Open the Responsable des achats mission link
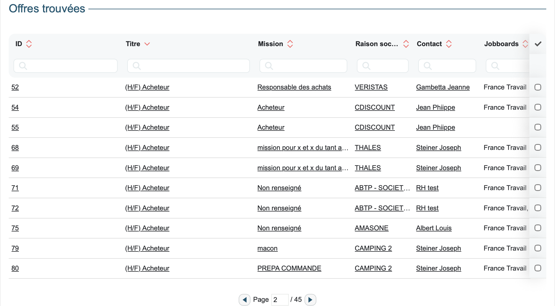This screenshot has width=555, height=306. tap(294, 87)
